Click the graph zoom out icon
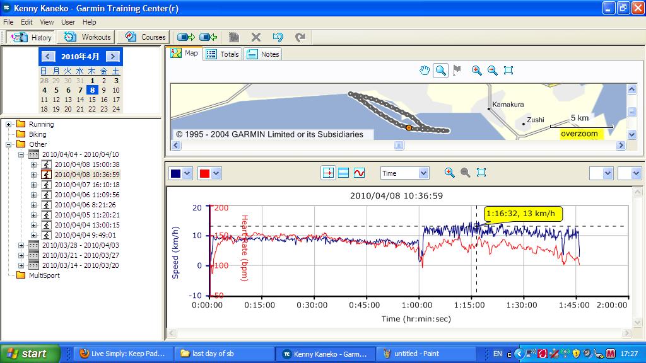Viewport: 646px width, 363px height. tap(465, 173)
